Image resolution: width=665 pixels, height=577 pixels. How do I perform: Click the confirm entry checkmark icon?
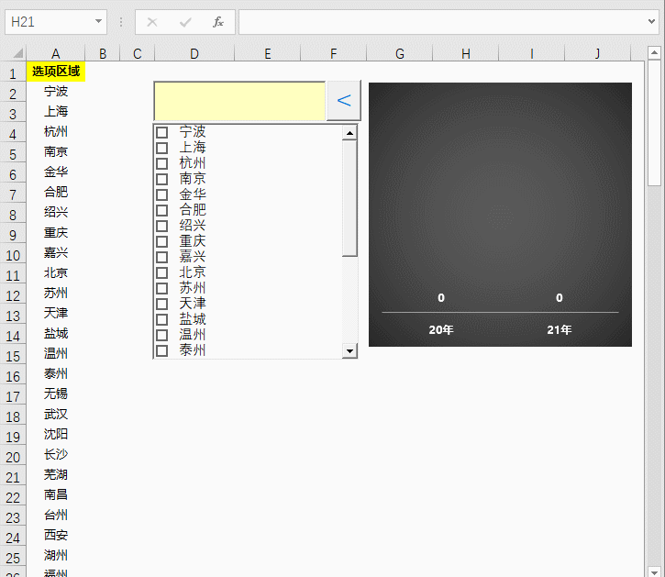point(185,22)
